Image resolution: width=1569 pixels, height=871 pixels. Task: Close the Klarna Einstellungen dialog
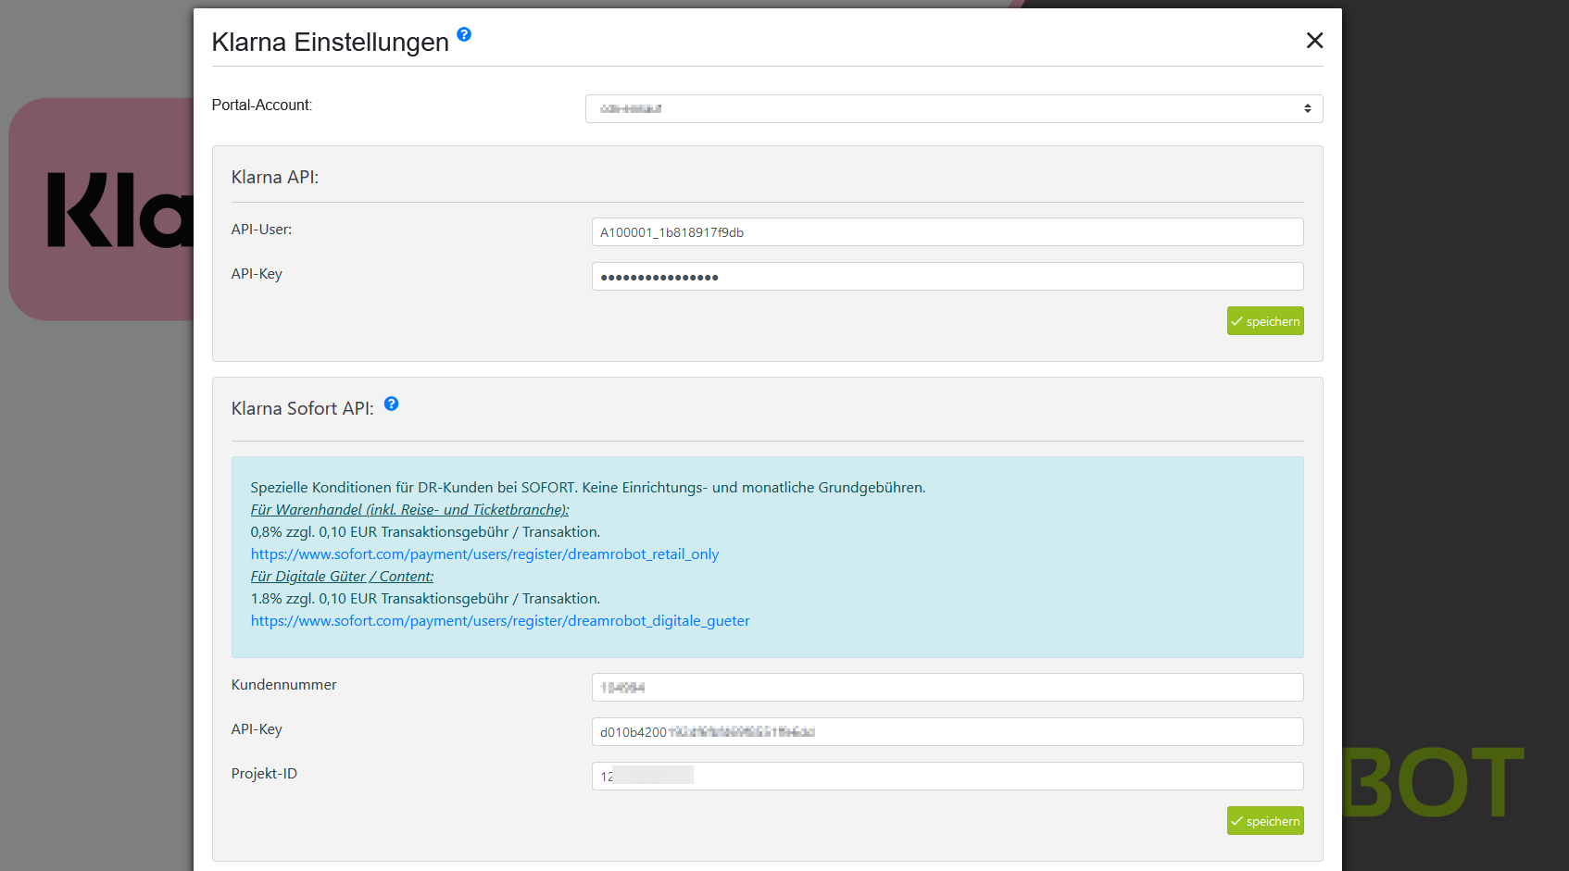tap(1314, 41)
